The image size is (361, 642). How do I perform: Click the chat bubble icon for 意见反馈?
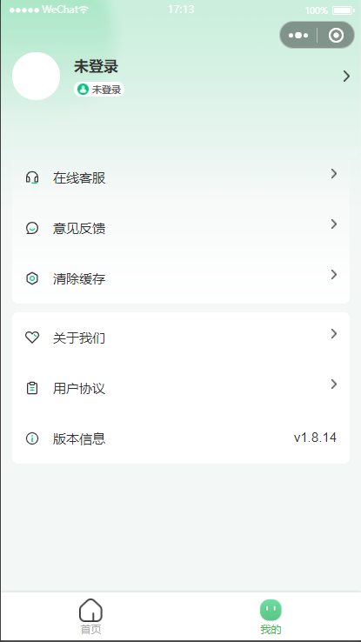click(32, 228)
